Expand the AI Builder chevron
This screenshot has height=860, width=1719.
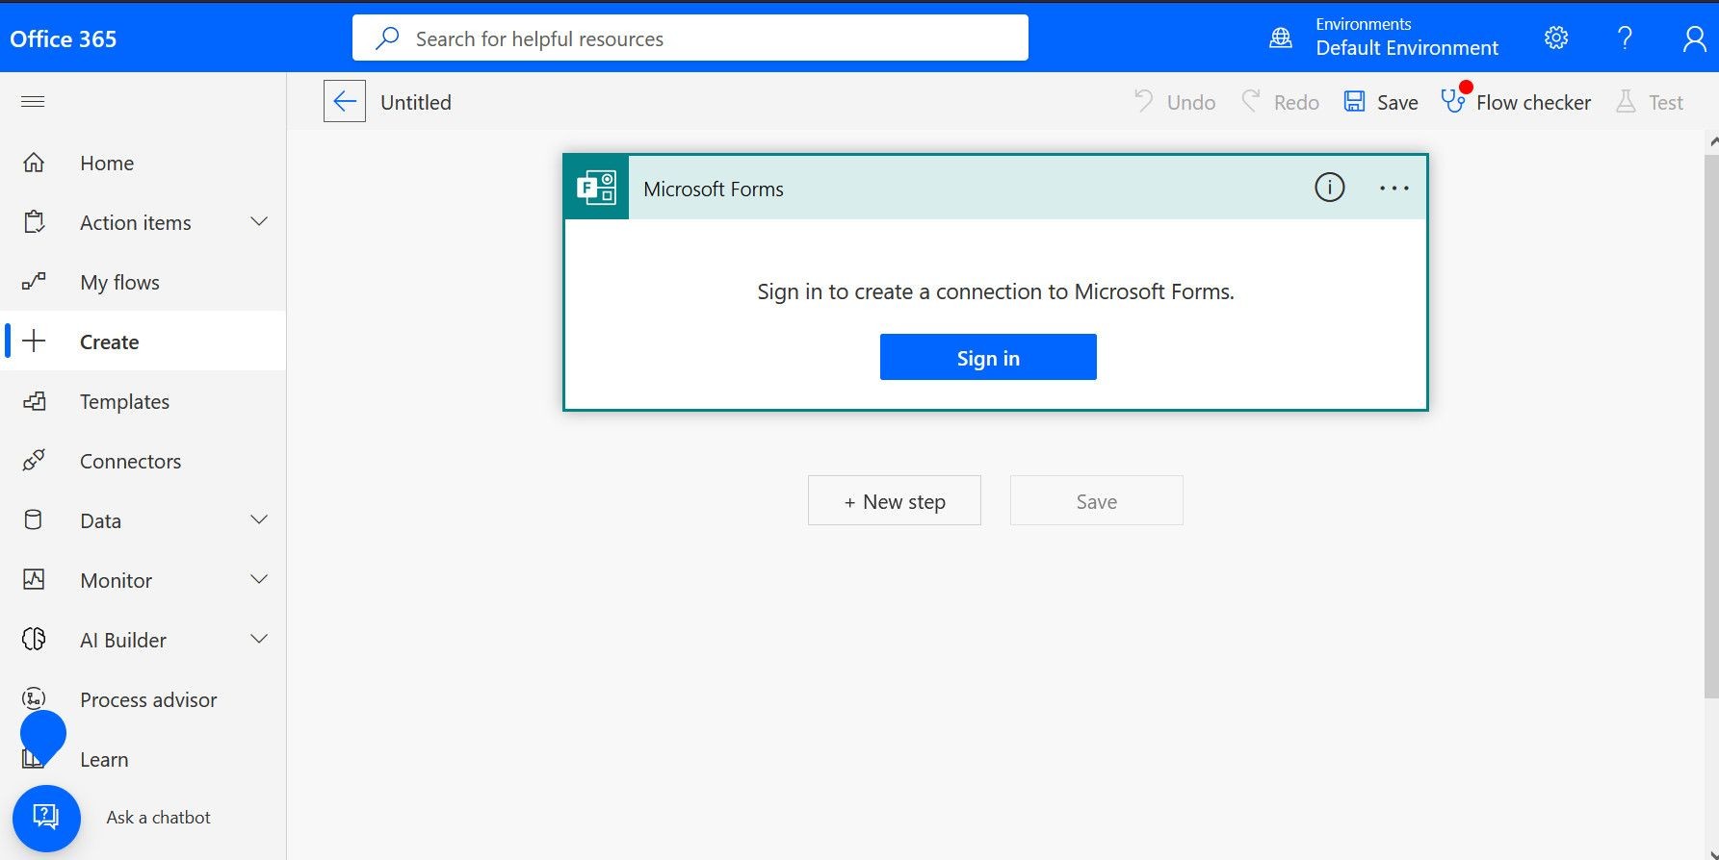click(259, 640)
